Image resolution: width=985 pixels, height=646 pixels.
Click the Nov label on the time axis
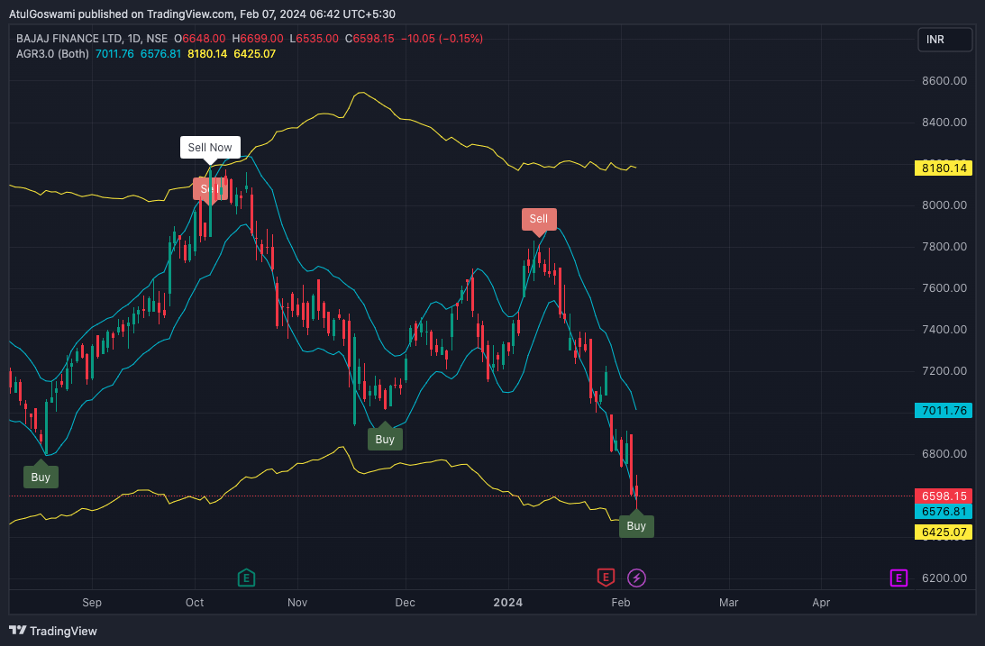point(297,603)
